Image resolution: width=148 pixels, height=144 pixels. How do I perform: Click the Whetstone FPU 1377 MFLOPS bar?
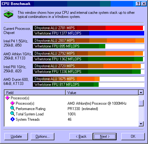(x=89, y=33)
